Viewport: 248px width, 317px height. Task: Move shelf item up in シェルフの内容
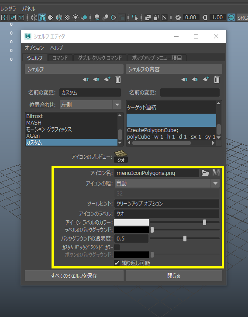point(184,80)
